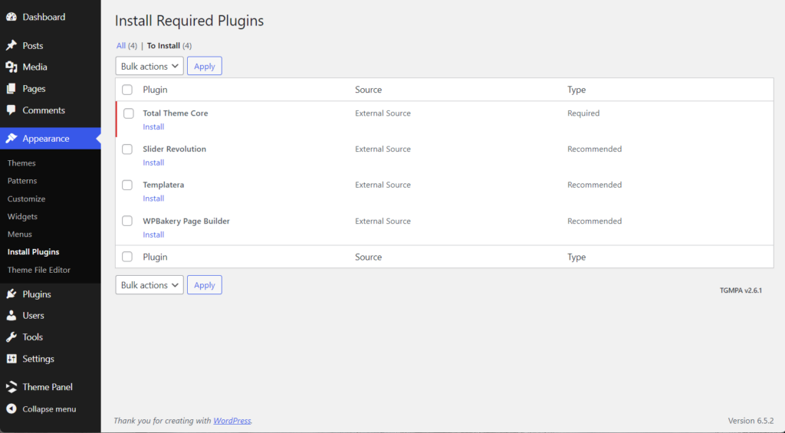Image resolution: width=785 pixels, height=433 pixels.
Task: Click the Dashboard gauge icon
Action: 11,17
